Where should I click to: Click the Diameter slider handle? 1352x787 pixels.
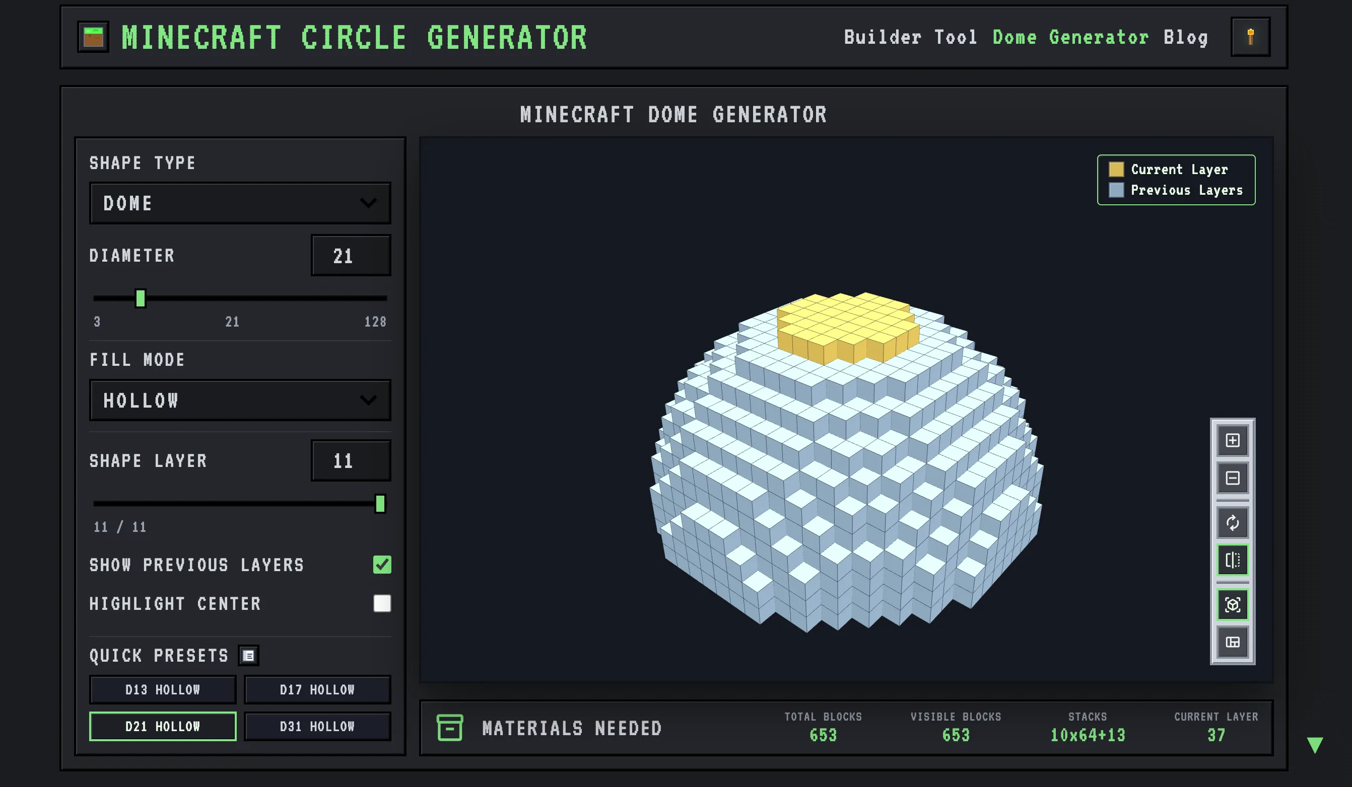(x=141, y=298)
